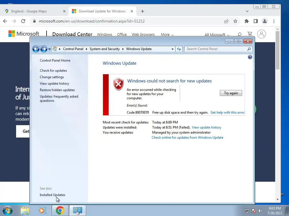Click System and Security breadcrumb segment
This screenshot has height=216, width=289.
(x=104, y=49)
